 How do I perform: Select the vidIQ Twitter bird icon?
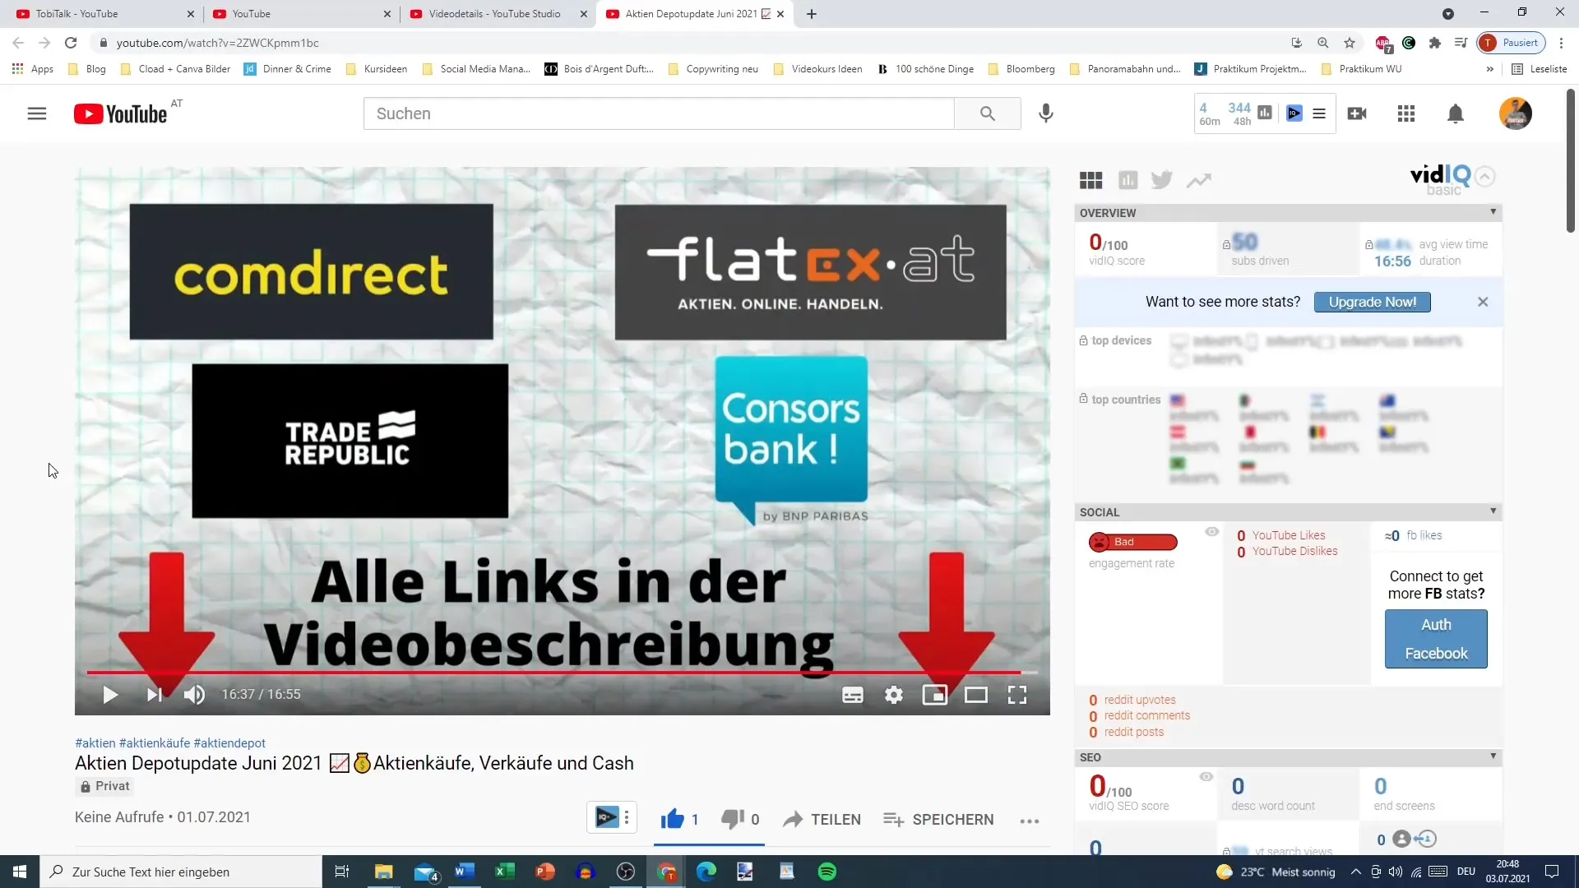pyautogui.click(x=1162, y=180)
